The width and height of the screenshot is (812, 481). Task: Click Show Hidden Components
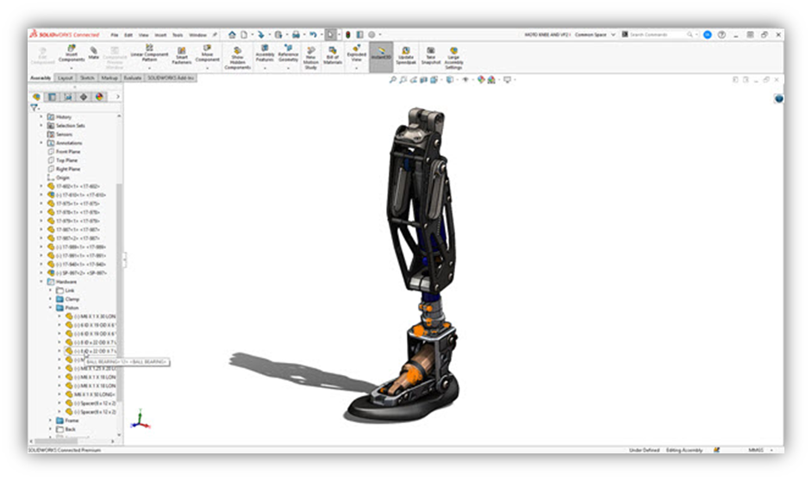(x=237, y=58)
